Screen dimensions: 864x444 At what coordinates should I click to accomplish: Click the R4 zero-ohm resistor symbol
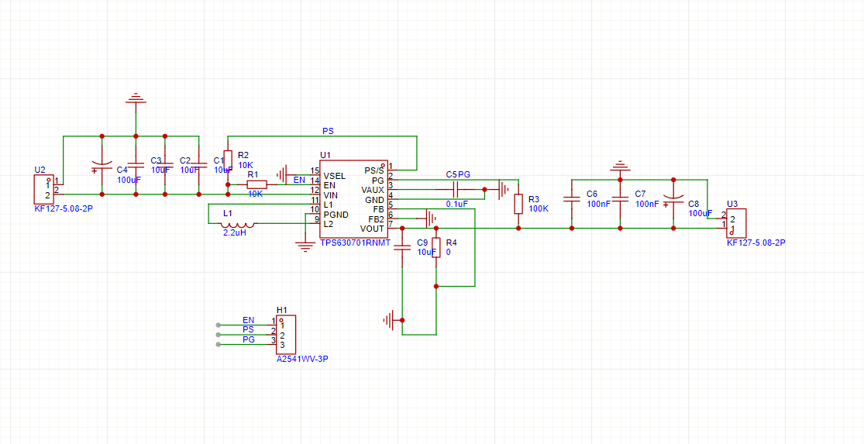tap(436, 248)
